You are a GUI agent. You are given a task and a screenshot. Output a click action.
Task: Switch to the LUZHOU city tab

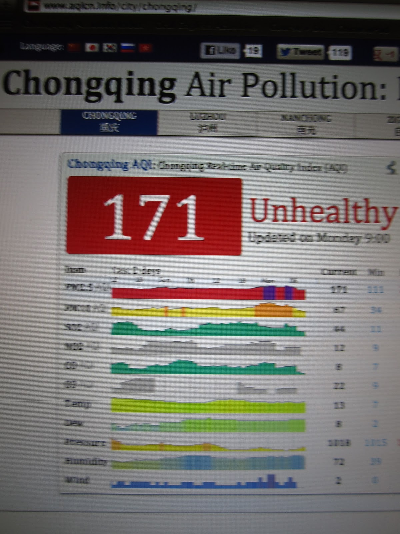(x=207, y=123)
